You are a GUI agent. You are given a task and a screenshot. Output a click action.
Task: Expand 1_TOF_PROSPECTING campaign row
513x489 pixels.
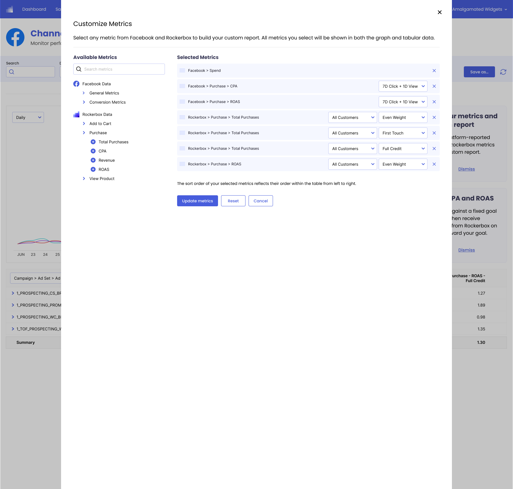(13, 329)
